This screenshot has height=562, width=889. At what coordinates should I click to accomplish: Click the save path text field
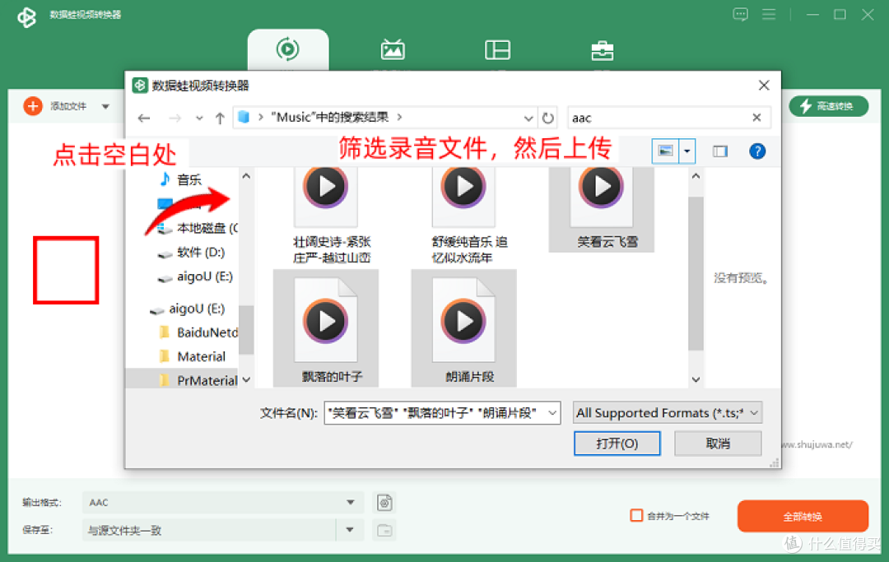click(x=208, y=530)
